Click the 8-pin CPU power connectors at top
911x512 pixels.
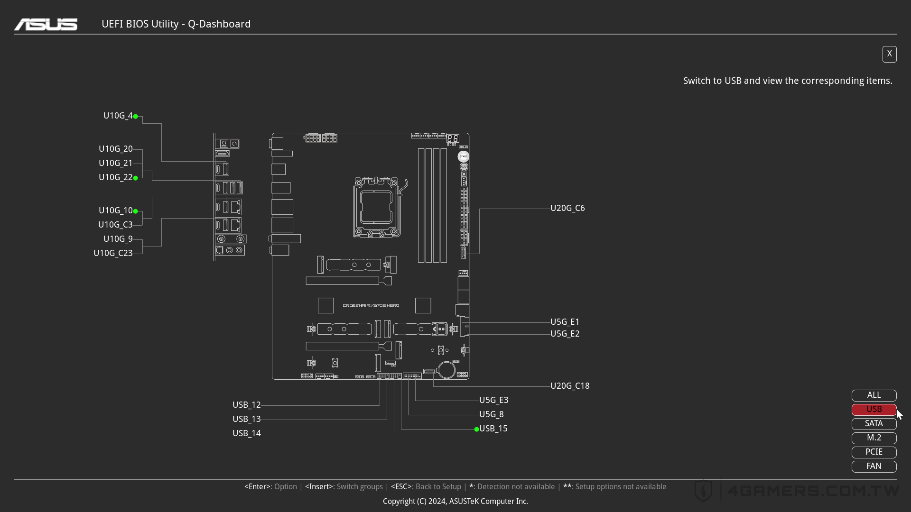click(x=321, y=138)
